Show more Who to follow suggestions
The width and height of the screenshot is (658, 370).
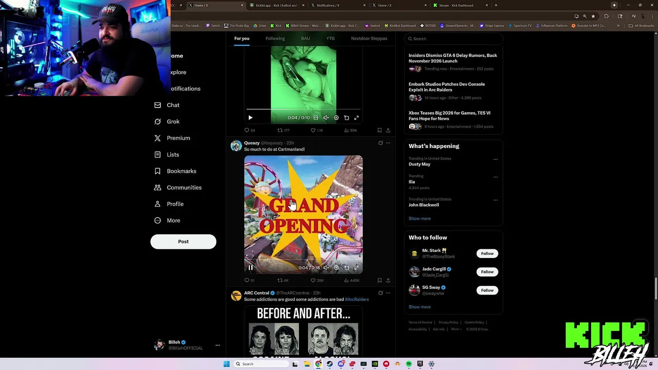(x=419, y=307)
